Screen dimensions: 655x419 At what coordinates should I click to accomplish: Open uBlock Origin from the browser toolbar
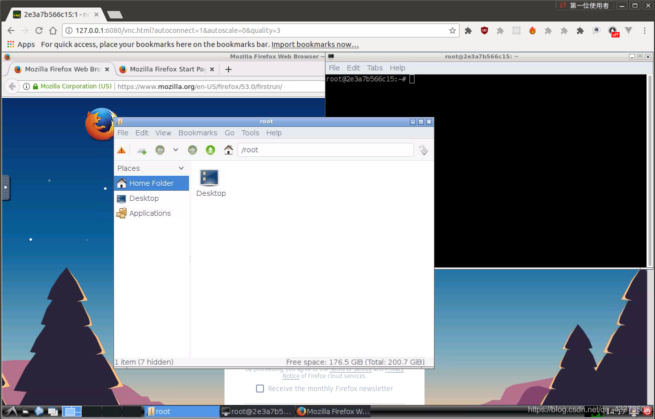pyautogui.click(x=484, y=30)
